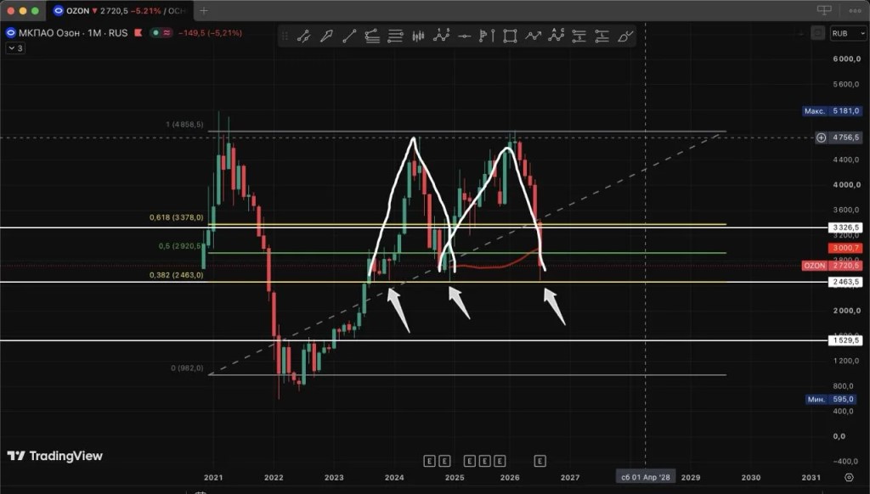
Task: Open chart settings gear on time axis
Action: point(849,477)
